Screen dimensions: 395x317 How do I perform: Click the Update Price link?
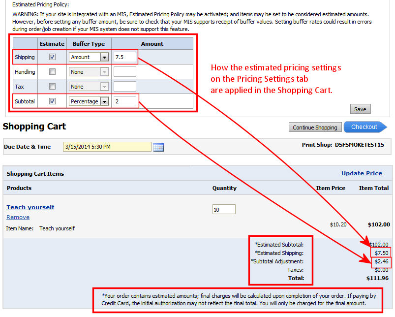pos(362,173)
